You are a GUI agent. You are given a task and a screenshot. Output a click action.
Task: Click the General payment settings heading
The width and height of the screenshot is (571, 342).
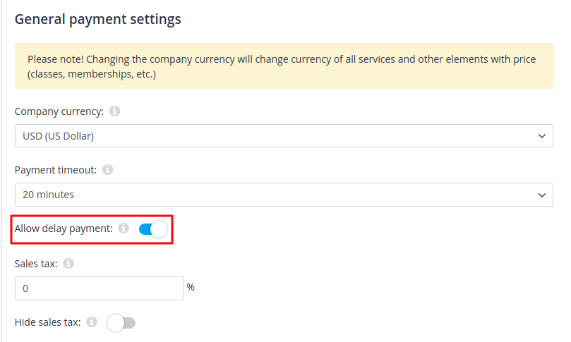[98, 20]
